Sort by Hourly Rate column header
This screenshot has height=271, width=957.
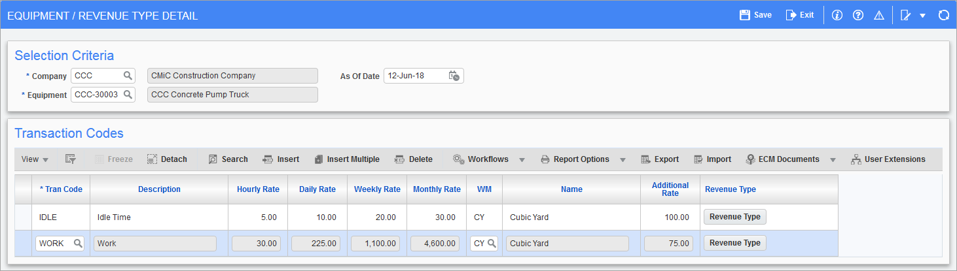258,189
